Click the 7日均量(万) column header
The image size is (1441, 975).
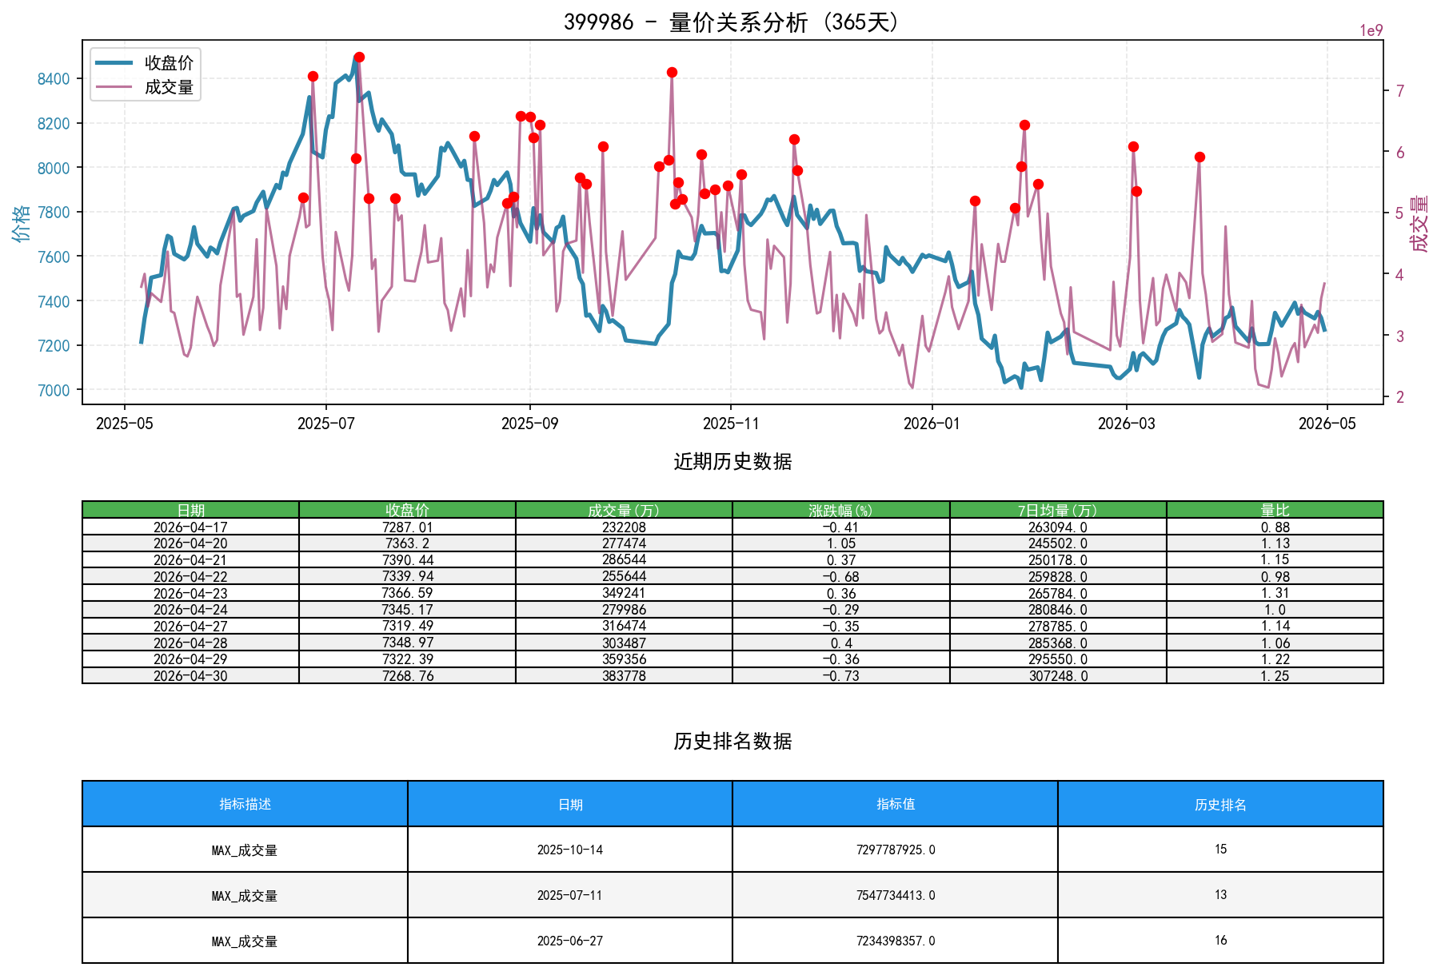pyautogui.click(x=1058, y=510)
